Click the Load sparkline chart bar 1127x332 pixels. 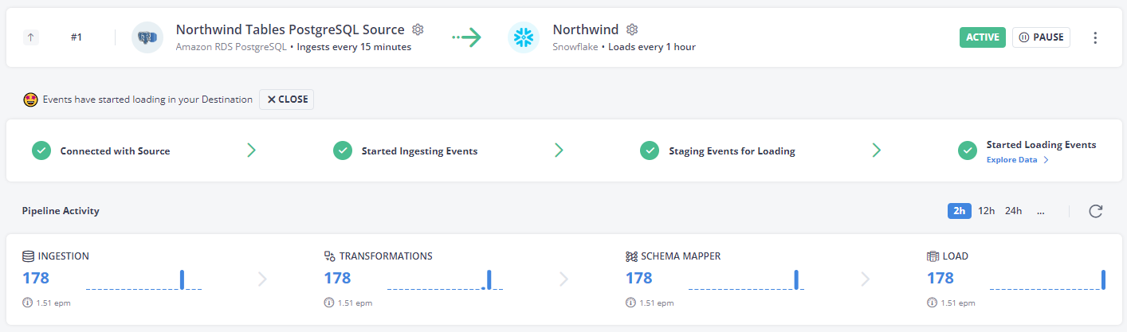(1103, 279)
